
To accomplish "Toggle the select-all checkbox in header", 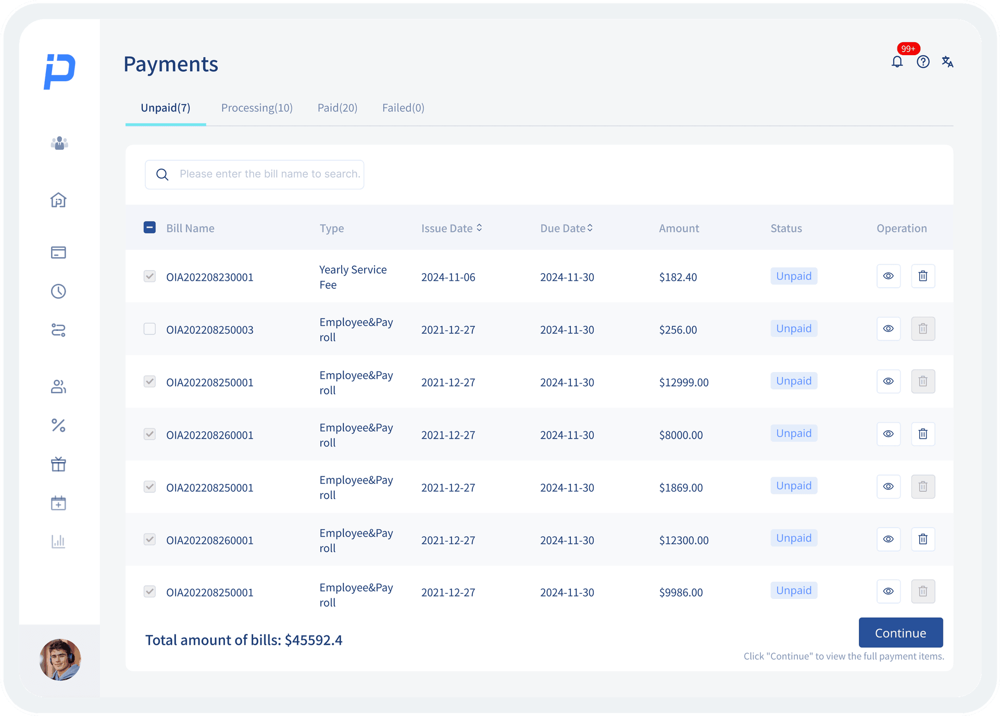I will pyautogui.click(x=149, y=227).
